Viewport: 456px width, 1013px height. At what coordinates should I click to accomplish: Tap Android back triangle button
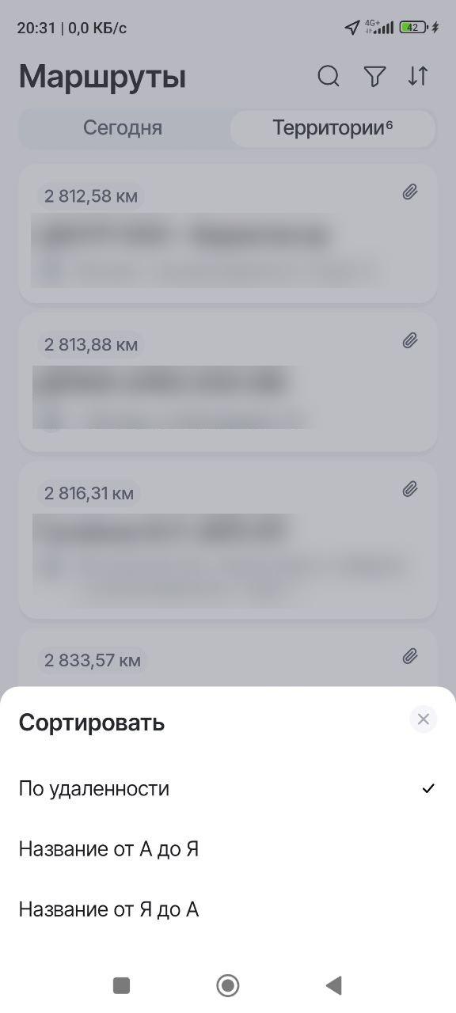pos(334,985)
